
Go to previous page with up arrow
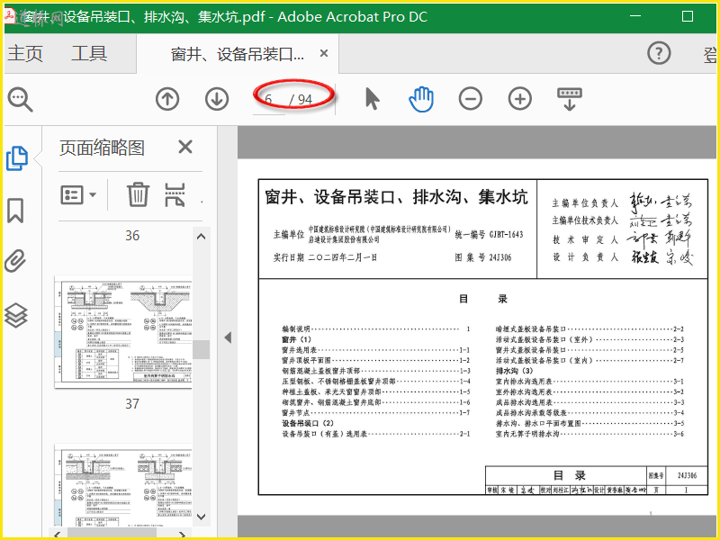point(167,99)
